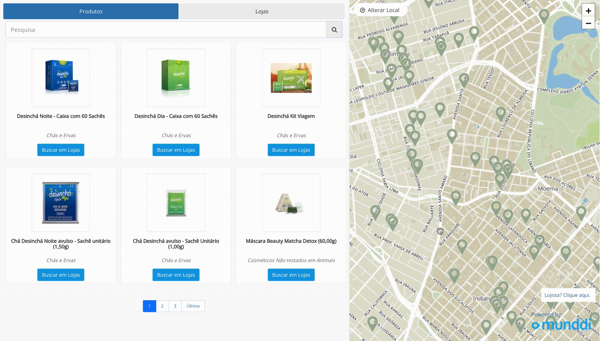
Task: Click inside the Pesquisa search field
Action: [x=166, y=30]
